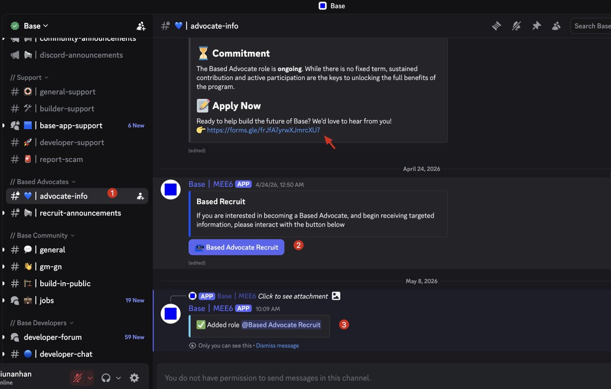The width and height of the screenshot is (611, 389).
Task: Select advocate-info channel
Action: point(77,196)
